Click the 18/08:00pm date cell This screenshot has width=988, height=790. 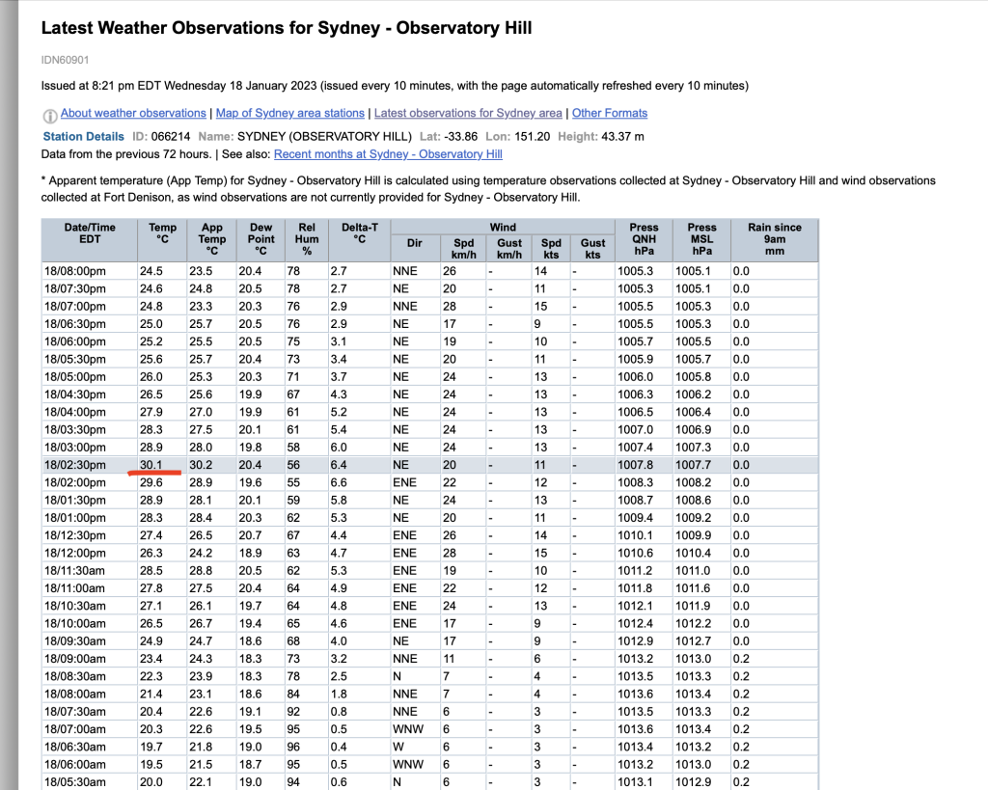point(75,272)
